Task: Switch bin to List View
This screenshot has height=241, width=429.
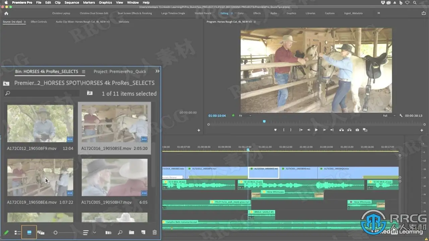Action: (x=18, y=232)
